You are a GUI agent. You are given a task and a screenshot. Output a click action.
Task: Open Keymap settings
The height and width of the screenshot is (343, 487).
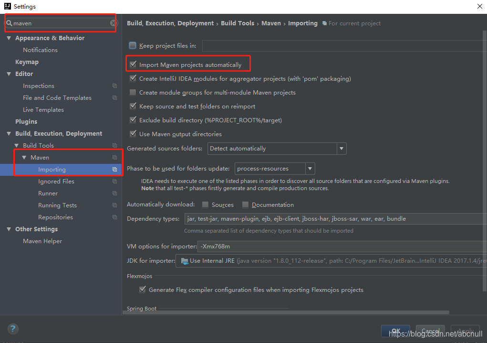pyautogui.click(x=27, y=62)
